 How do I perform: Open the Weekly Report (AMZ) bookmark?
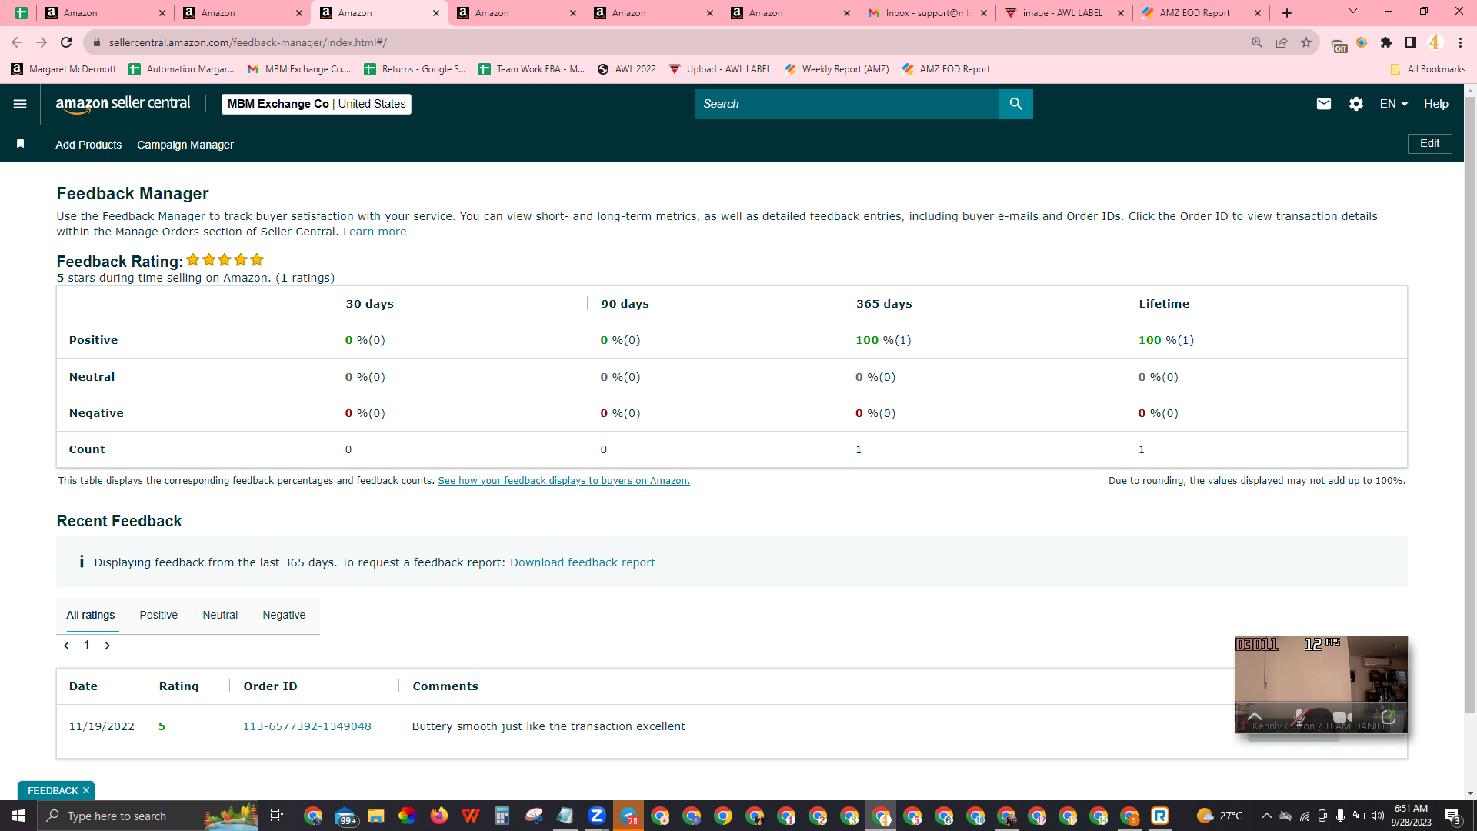click(837, 69)
